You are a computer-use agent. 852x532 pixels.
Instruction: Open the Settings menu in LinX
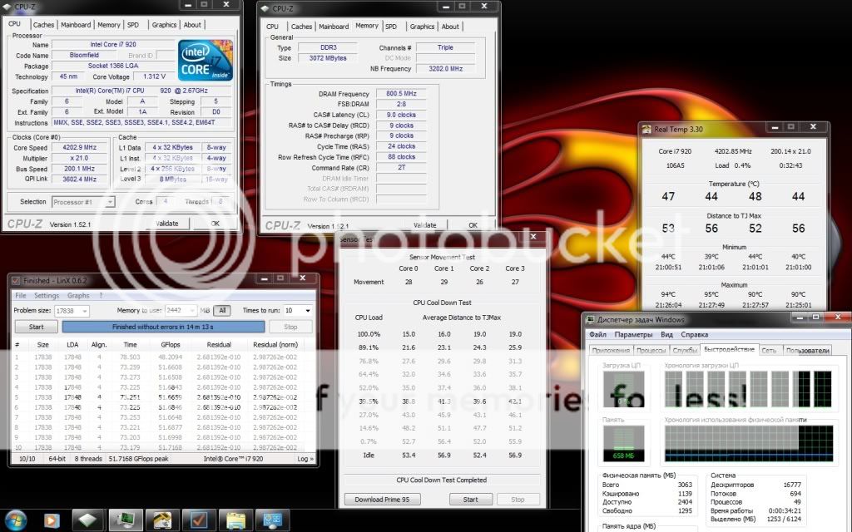47,296
